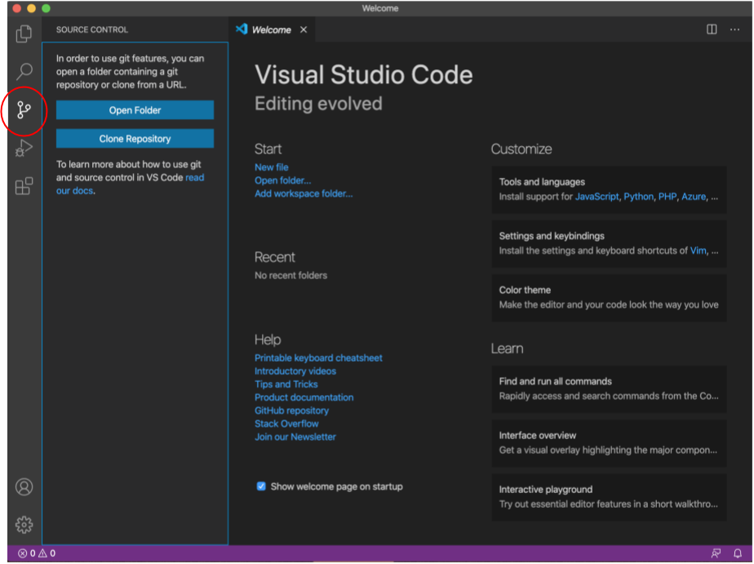Image resolution: width=754 pixels, height=564 pixels.
Task: Click the Azure link
Action: tap(694, 197)
